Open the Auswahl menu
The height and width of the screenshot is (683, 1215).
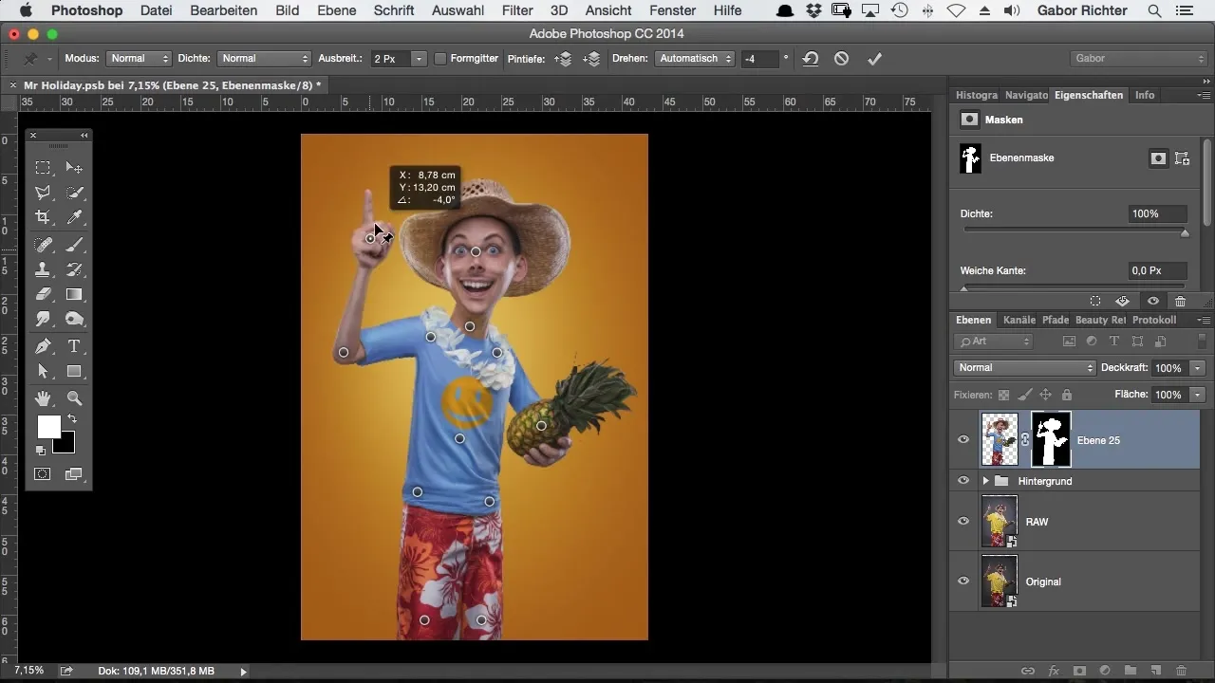coord(458,10)
